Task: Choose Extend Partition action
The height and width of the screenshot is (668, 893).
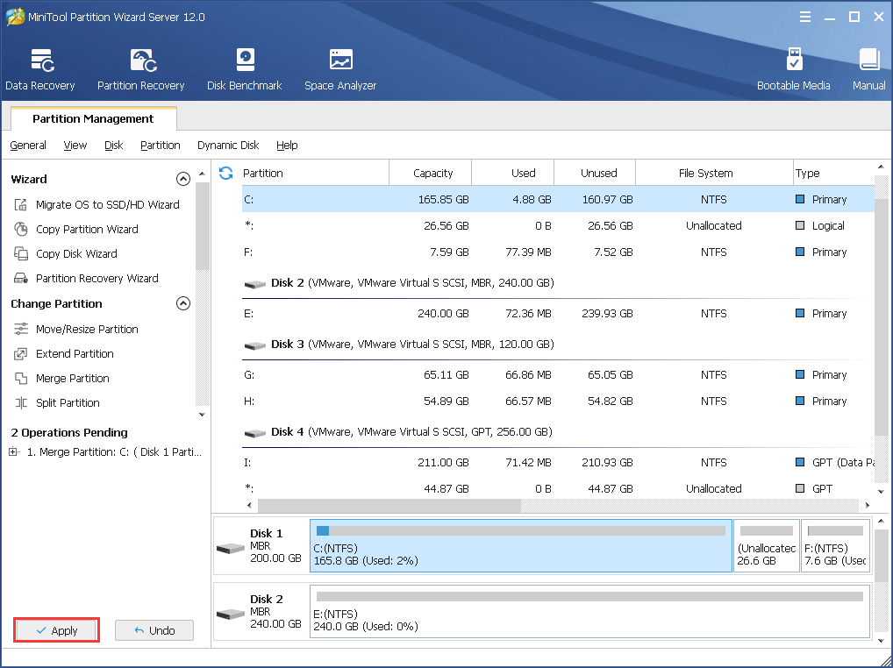Action: tap(75, 354)
